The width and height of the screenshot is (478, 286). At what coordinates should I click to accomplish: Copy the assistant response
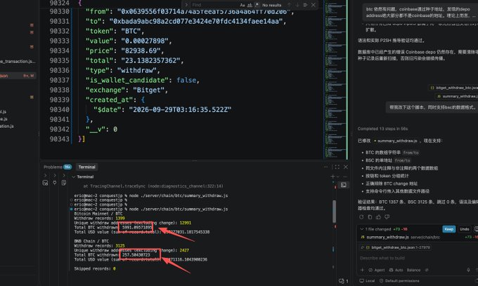click(x=370, y=217)
